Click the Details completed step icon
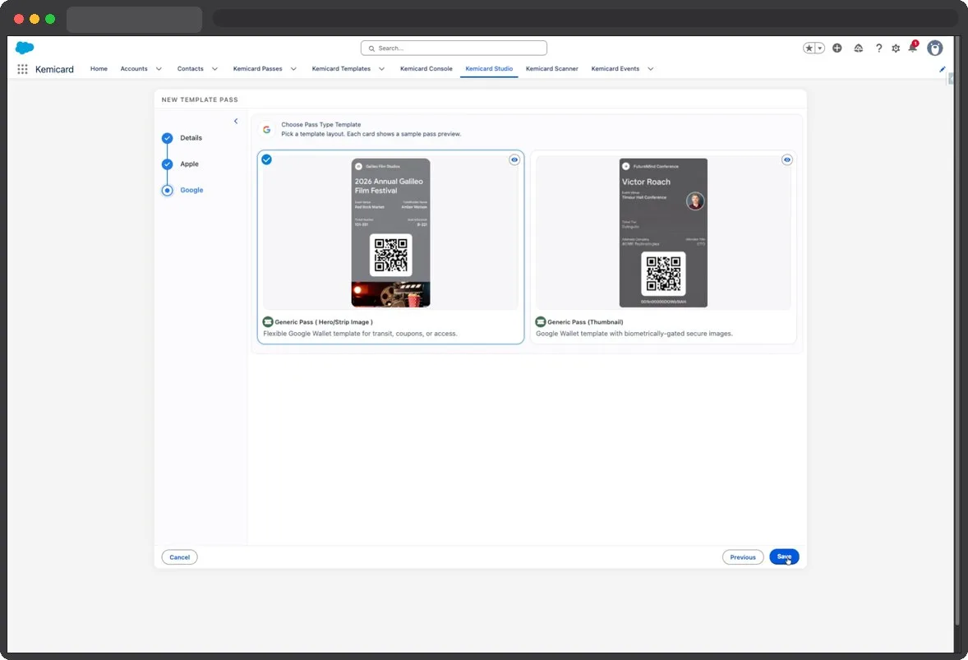The height and width of the screenshot is (660, 968). [x=168, y=138]
